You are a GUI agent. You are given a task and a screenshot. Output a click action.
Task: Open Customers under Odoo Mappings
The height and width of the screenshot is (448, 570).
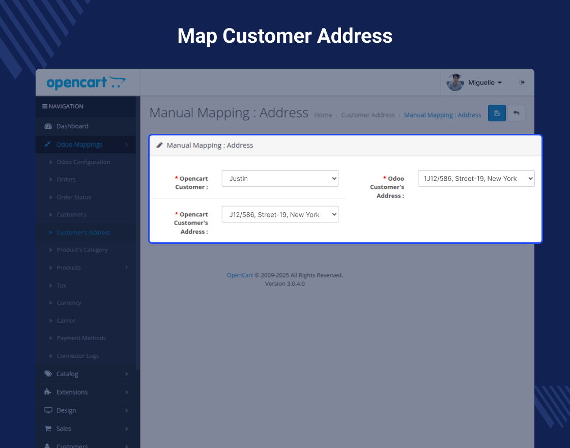pyautogui.click(x=71, y=215)
